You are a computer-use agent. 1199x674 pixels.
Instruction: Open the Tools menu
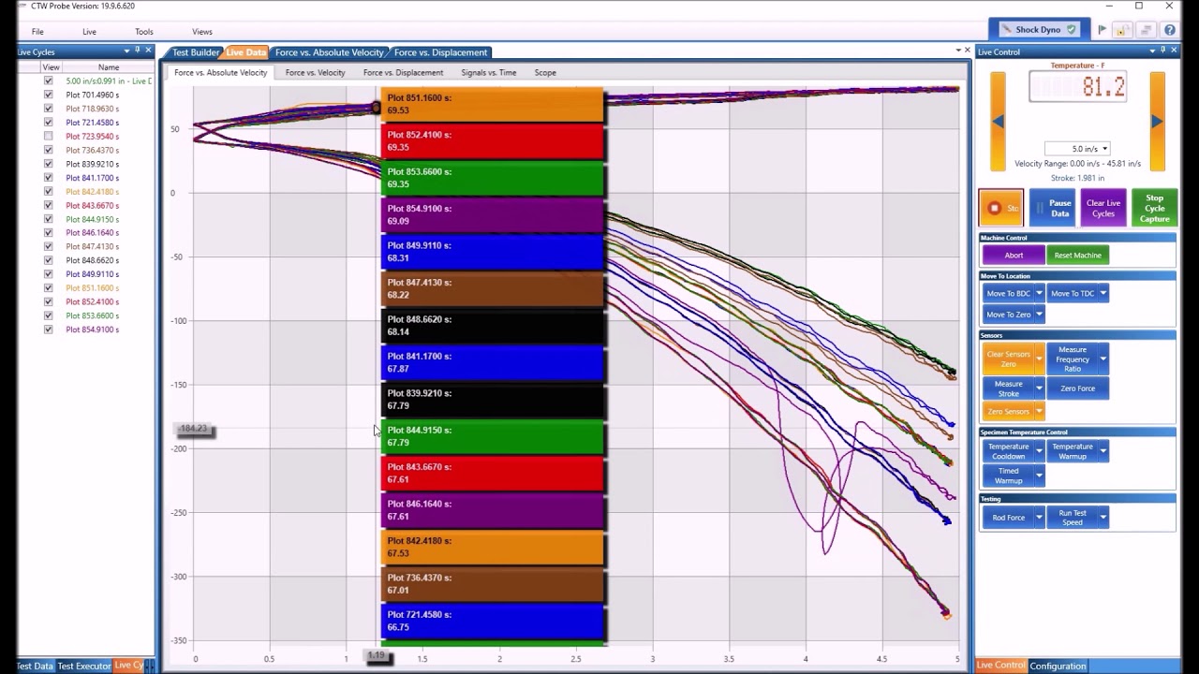[x=143, y=32]
